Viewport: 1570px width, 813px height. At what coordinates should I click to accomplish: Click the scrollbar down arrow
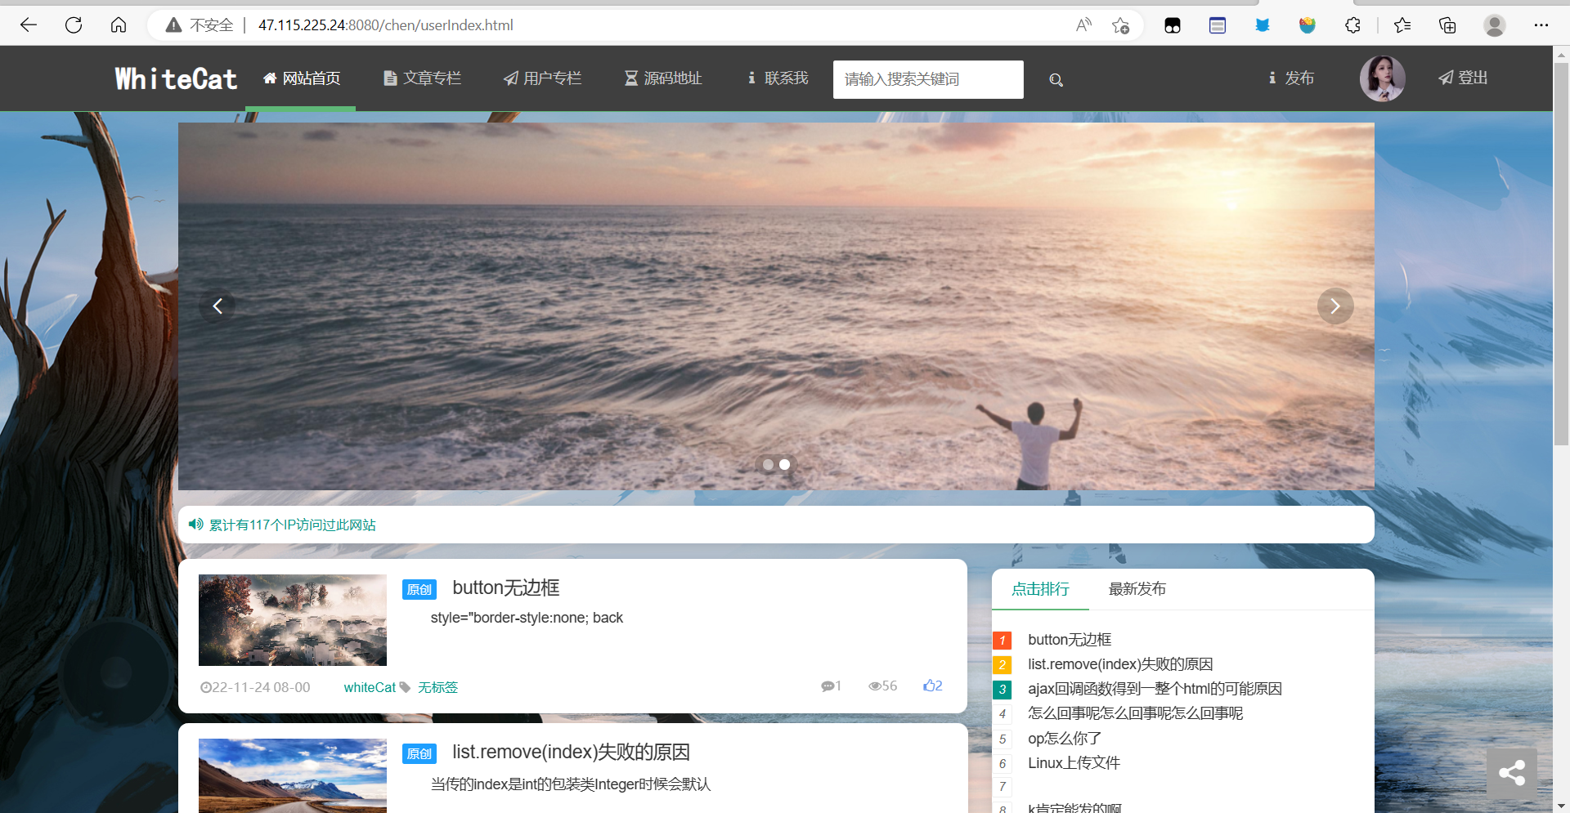coord(1561,806)
